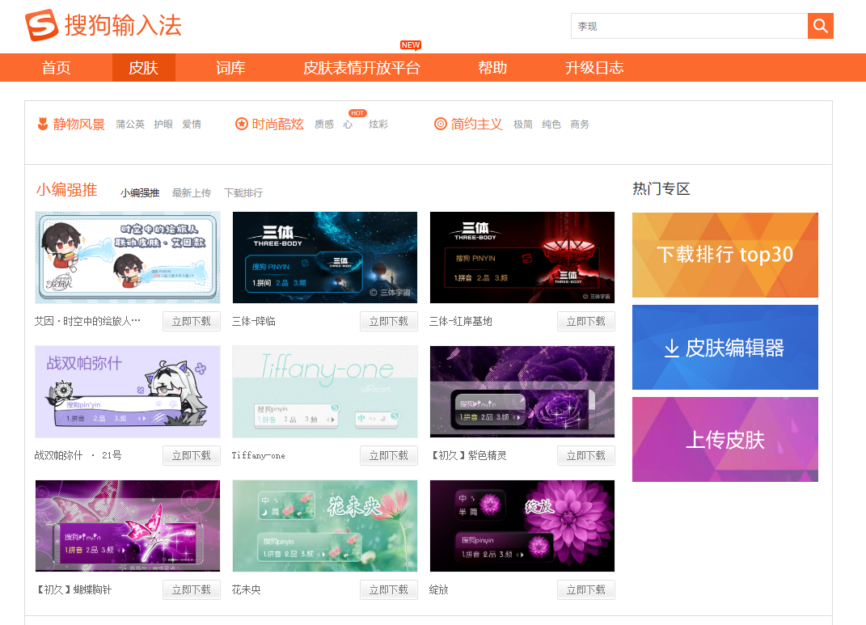The image size is (866, 625).
Task: Select the 质感 tag
Action: pyautogui.click(x=324, y=125)
